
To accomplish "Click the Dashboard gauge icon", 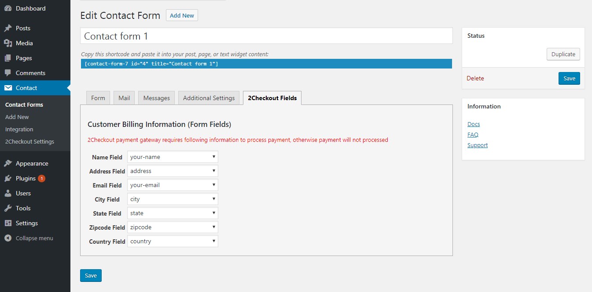I will (8, 8).
